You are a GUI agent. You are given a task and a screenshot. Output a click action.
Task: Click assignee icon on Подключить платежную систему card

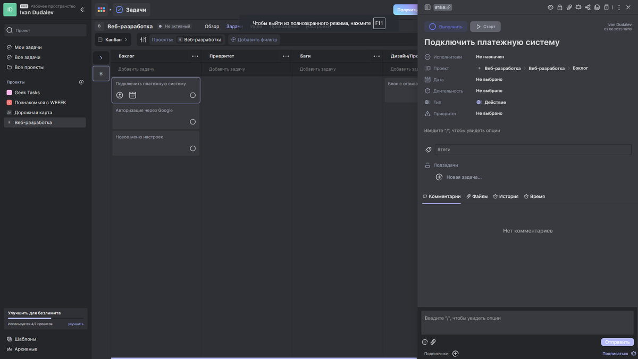[120, 95]
